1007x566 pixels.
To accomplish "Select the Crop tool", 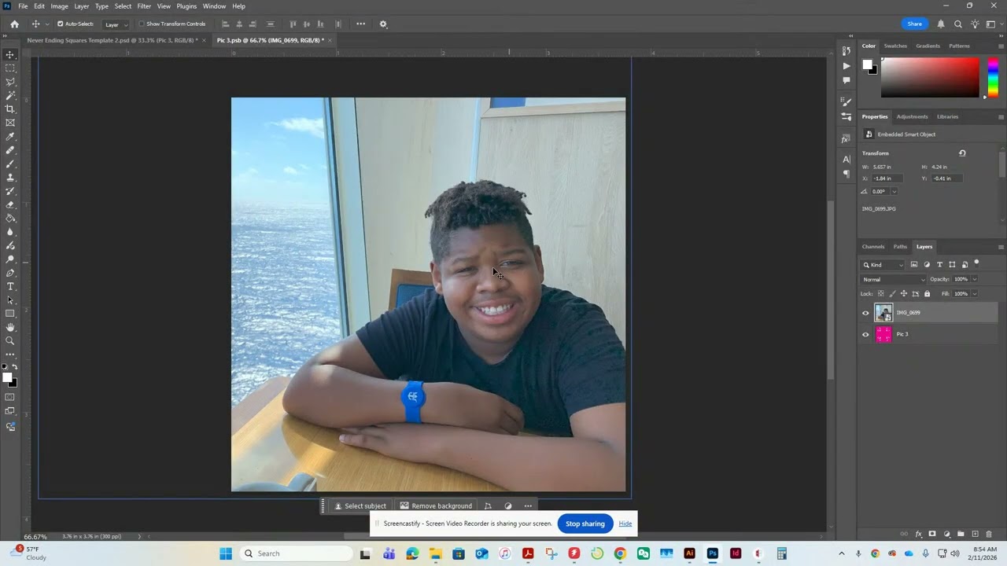I will click(10, 108).
